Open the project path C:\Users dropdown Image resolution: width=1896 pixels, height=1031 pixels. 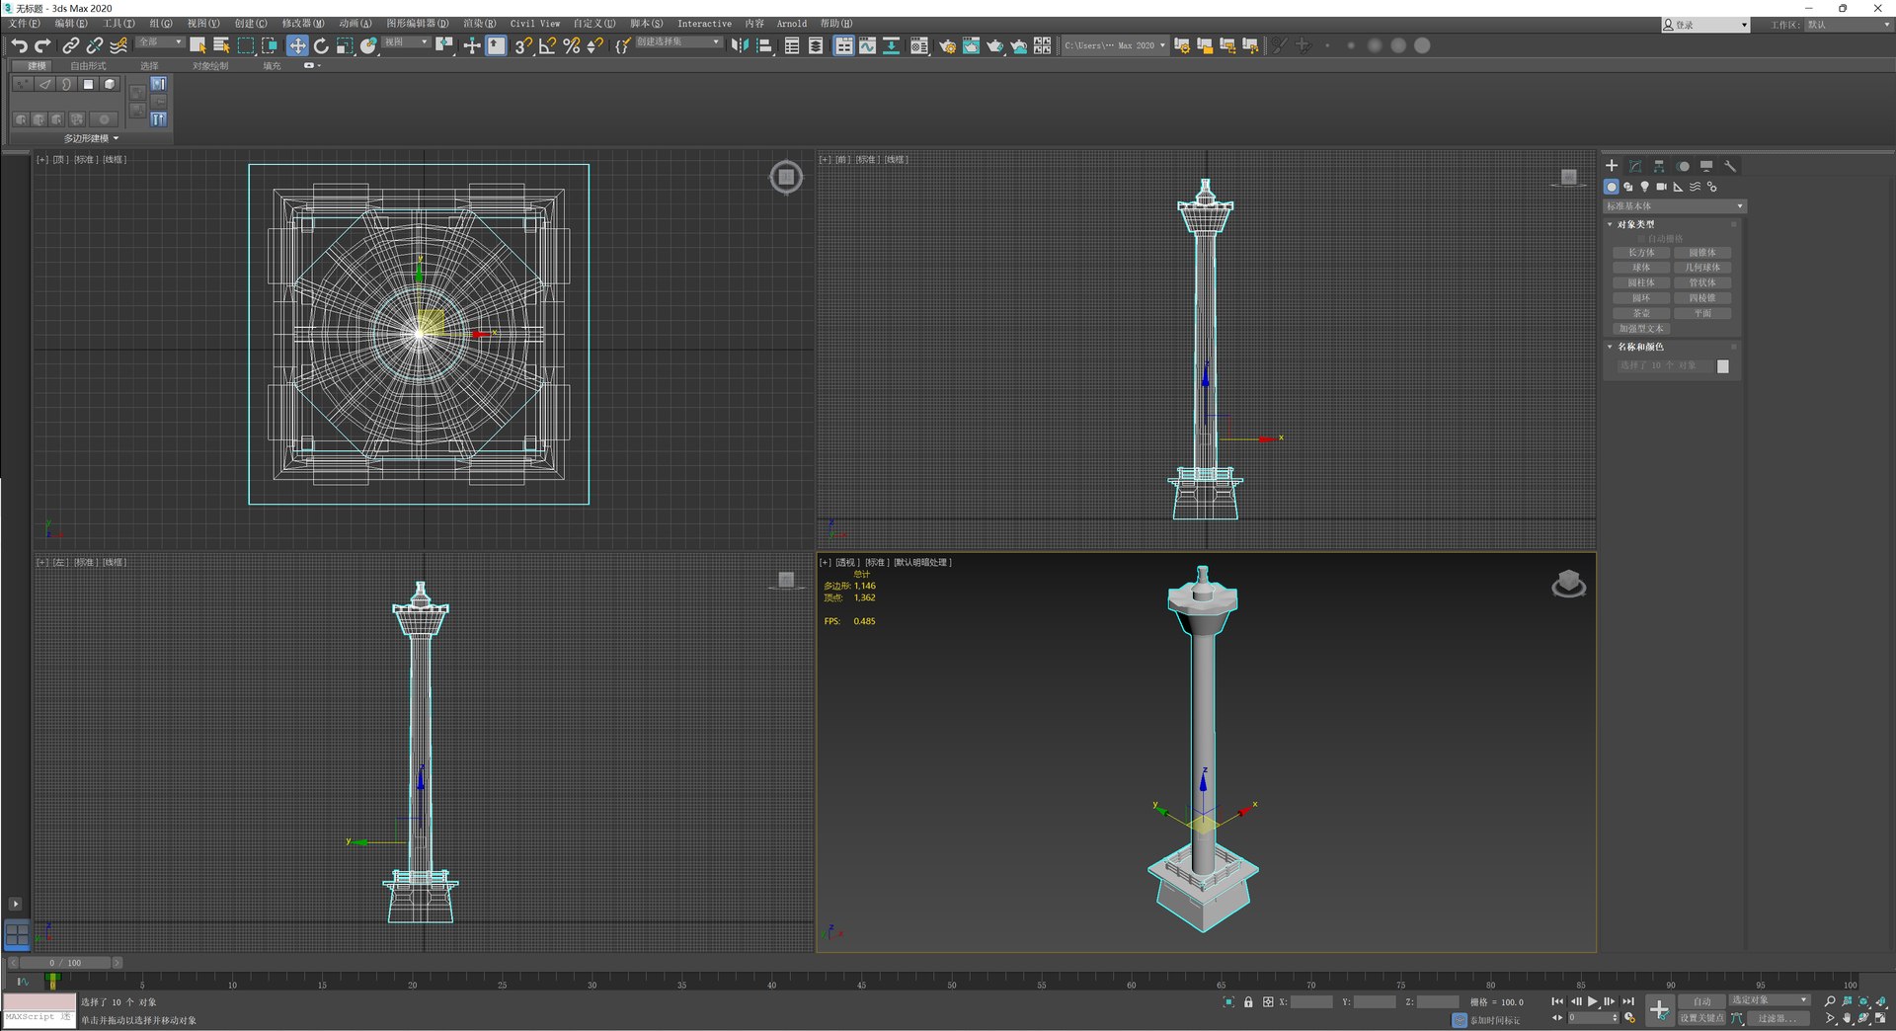1115,45
